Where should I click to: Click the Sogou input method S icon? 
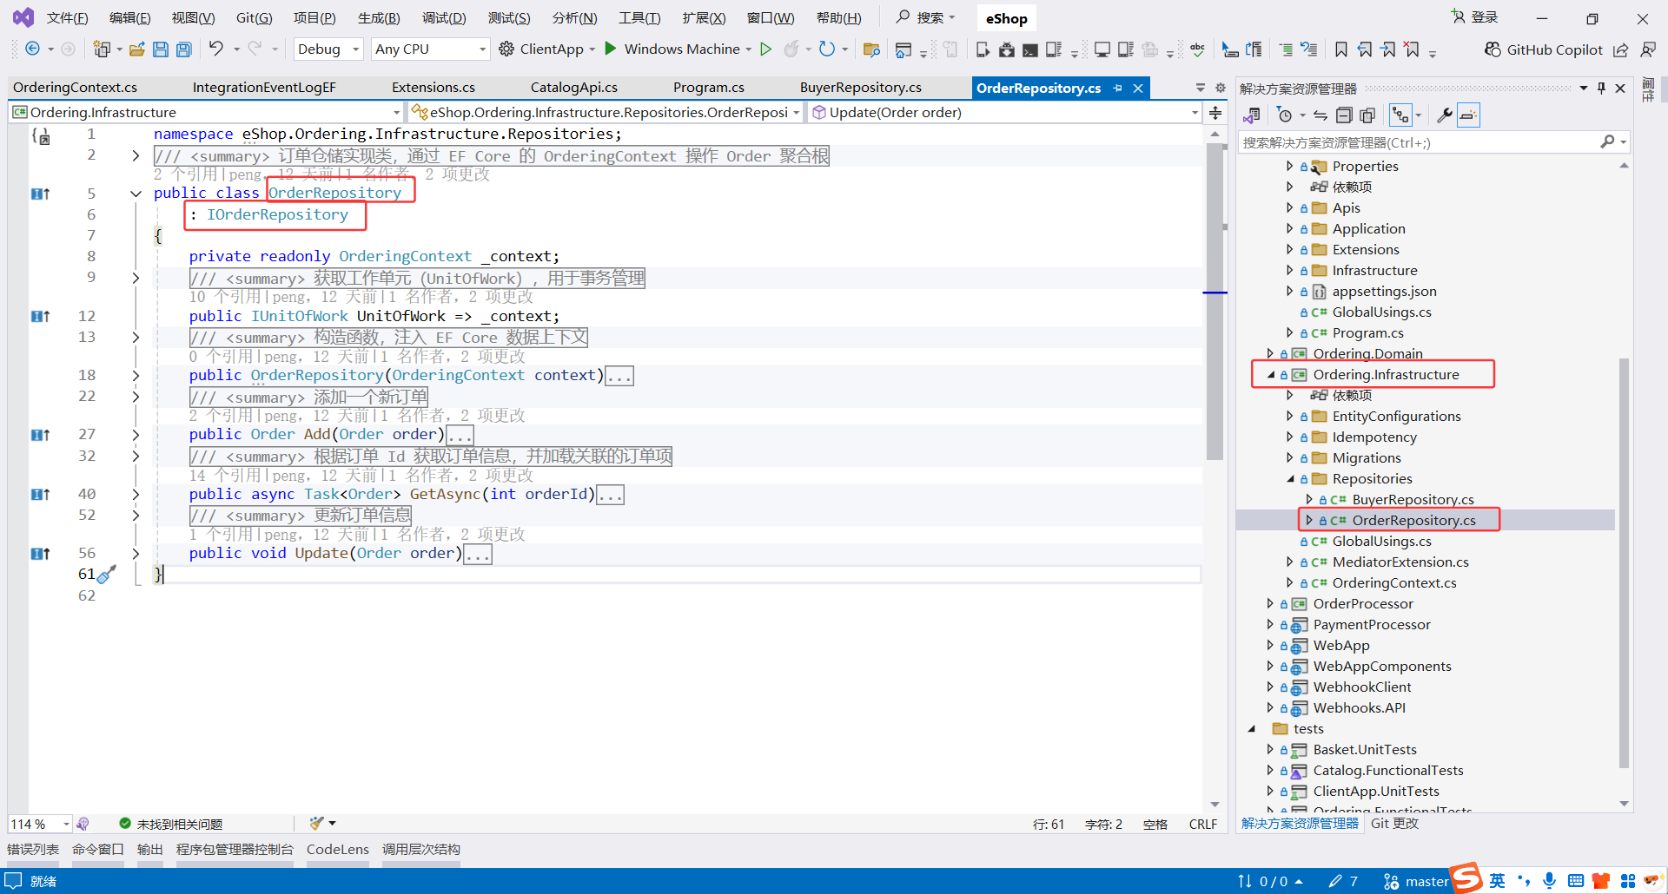[x=1467, y=878]
